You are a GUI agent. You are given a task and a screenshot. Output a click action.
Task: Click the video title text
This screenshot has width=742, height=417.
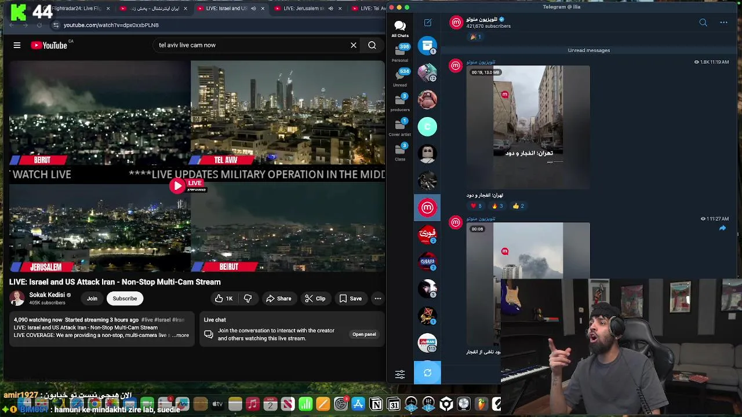[115, 282]
